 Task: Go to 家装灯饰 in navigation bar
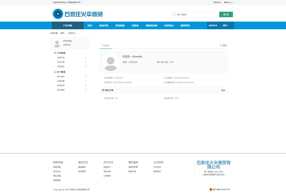coord(104,25)
